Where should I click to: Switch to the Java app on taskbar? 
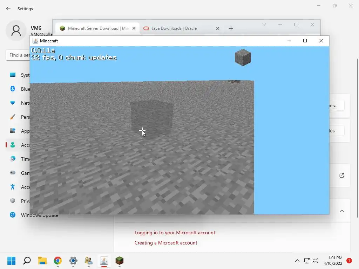tap(104, 261)
